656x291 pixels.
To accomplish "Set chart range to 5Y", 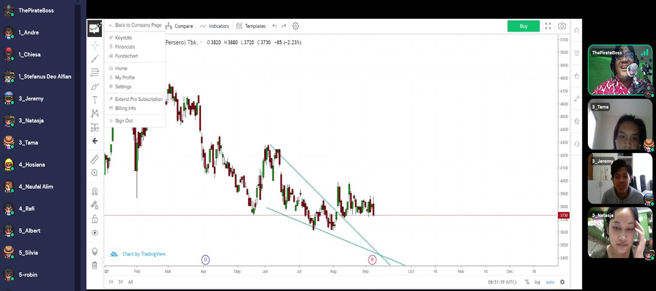I will click(x=120, y=282).
